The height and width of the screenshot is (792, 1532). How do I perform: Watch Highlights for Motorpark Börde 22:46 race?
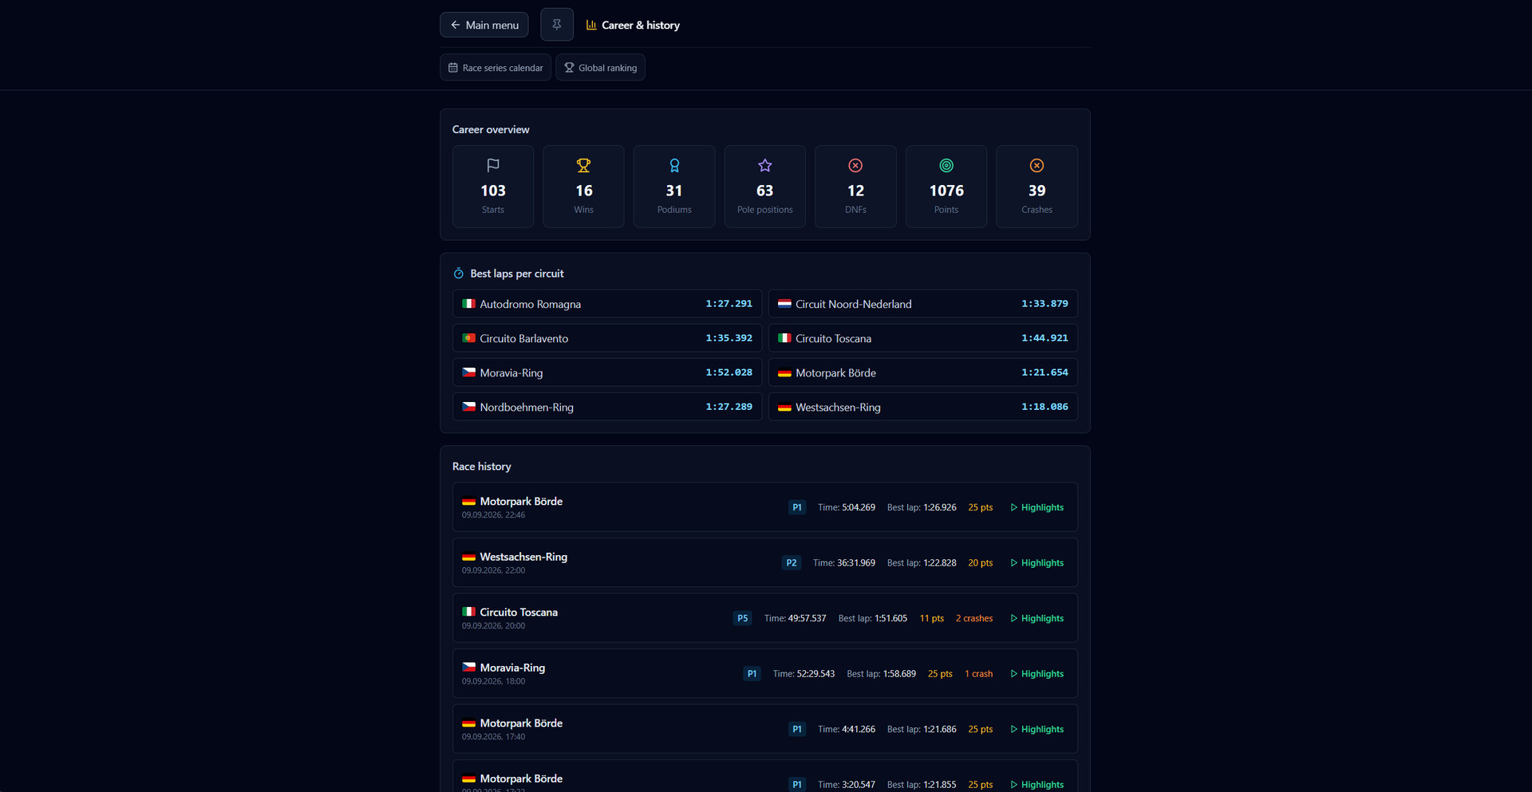click(x=1037, y=507)
